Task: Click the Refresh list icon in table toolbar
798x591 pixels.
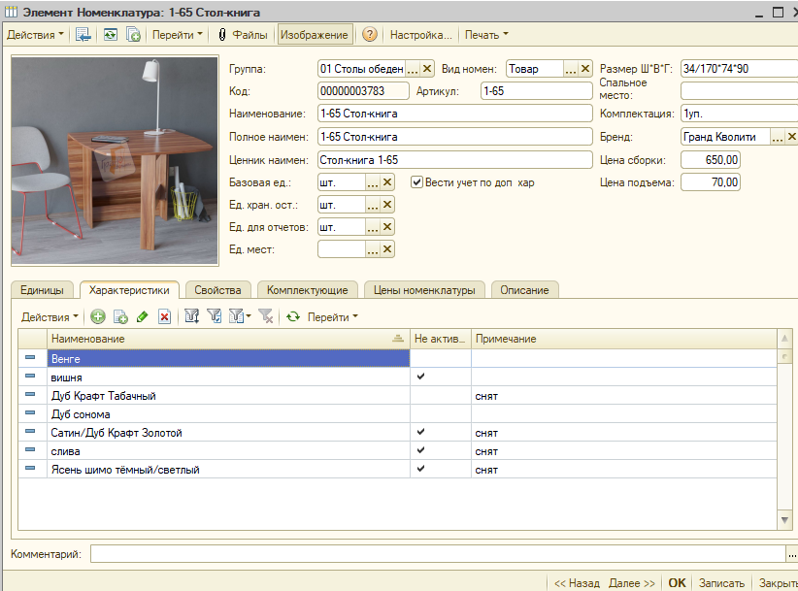Action: coord(292,316)
